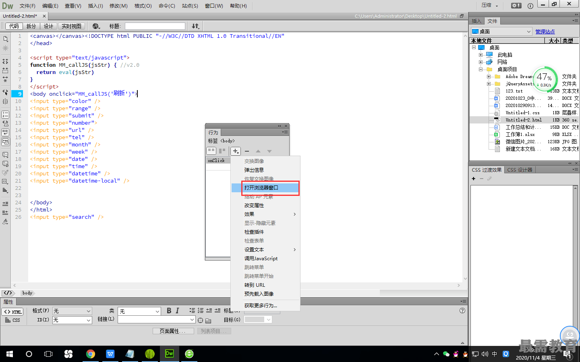Add behavior plus button in Behaviors panel
The image size is (580, 362).
click(x=236, y=151)
